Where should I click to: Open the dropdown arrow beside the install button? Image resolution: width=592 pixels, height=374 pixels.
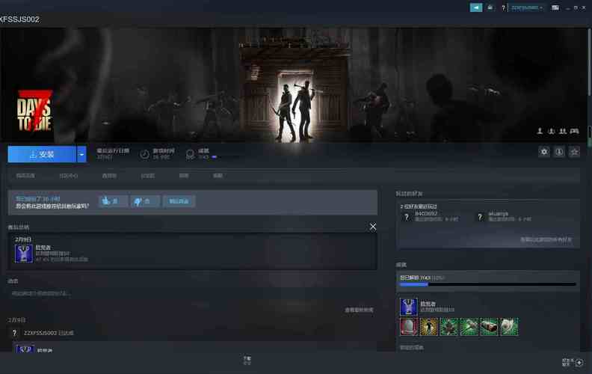[81, 155]
